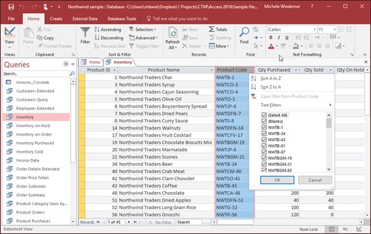Image resolution: width=371 pixels, height=234 pixels.
Task: Uncheck the NWTBGM-19 checkbox
Action: tap(264, 158)
